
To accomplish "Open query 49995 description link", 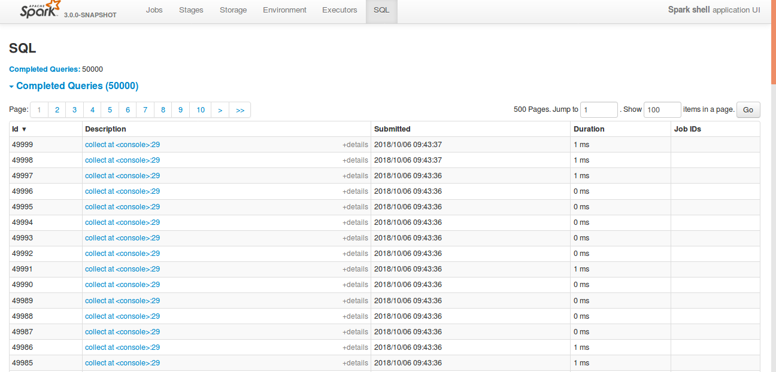I will tap(122, 207).
